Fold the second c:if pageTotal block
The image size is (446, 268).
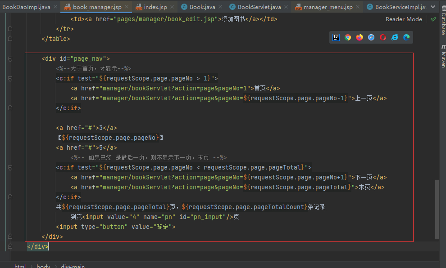pyautogui.click(x=10, y=167)
